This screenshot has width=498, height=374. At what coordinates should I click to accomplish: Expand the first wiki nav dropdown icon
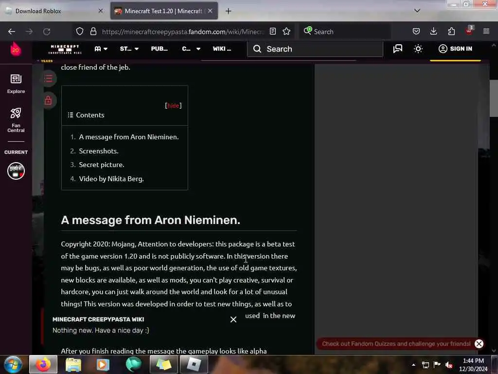[x=101, y=49]
